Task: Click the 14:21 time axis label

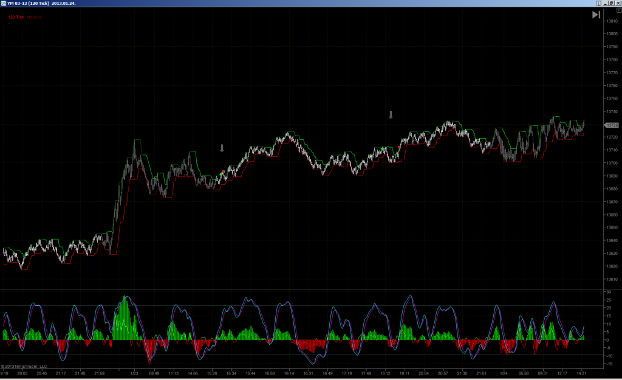Action: coord(581,373)
